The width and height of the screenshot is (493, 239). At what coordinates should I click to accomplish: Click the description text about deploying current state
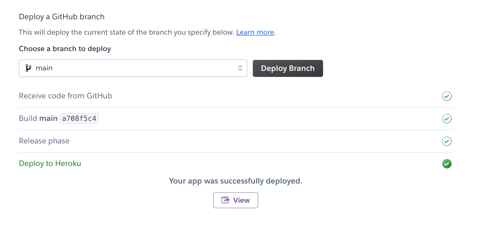(x=126, y=32)
